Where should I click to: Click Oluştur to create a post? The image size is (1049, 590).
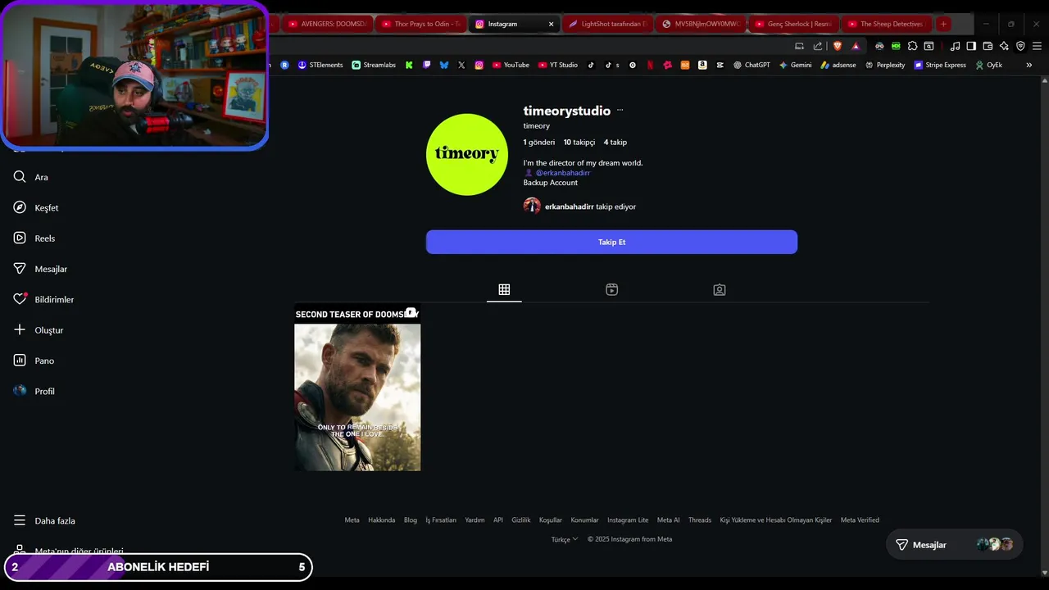[38, 330]
